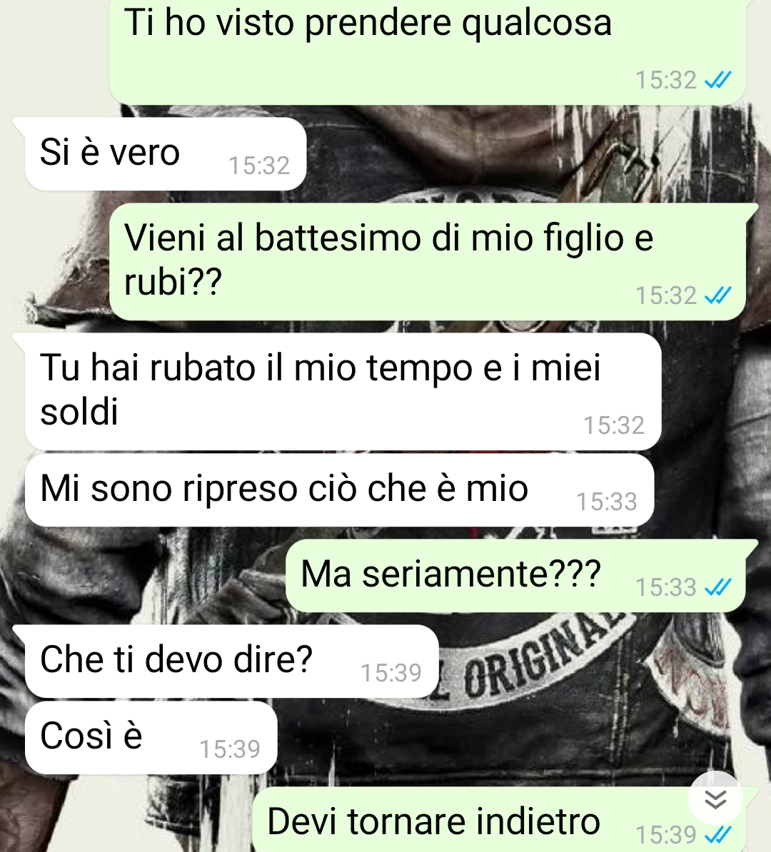This screenshot has height=852, width=771.
Task: Tap the 15:39 timestamp beside 'Così è'
Action: [229, 749]
